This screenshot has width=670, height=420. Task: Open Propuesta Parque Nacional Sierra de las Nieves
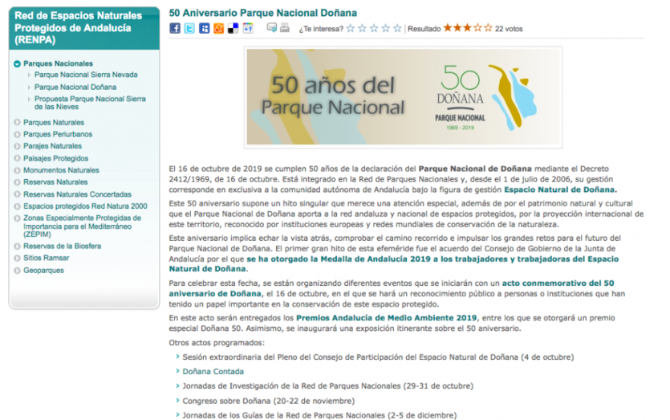point(90,103)
